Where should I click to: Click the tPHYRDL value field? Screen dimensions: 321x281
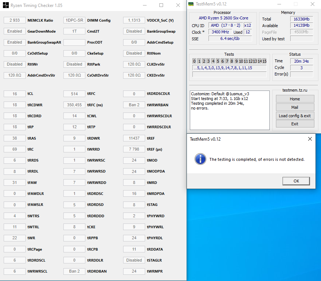point(134,238)
